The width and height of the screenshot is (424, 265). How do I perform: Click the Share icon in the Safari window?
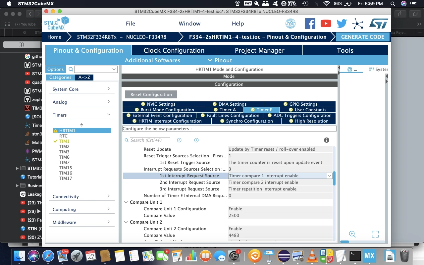click(x=400, y=14)
